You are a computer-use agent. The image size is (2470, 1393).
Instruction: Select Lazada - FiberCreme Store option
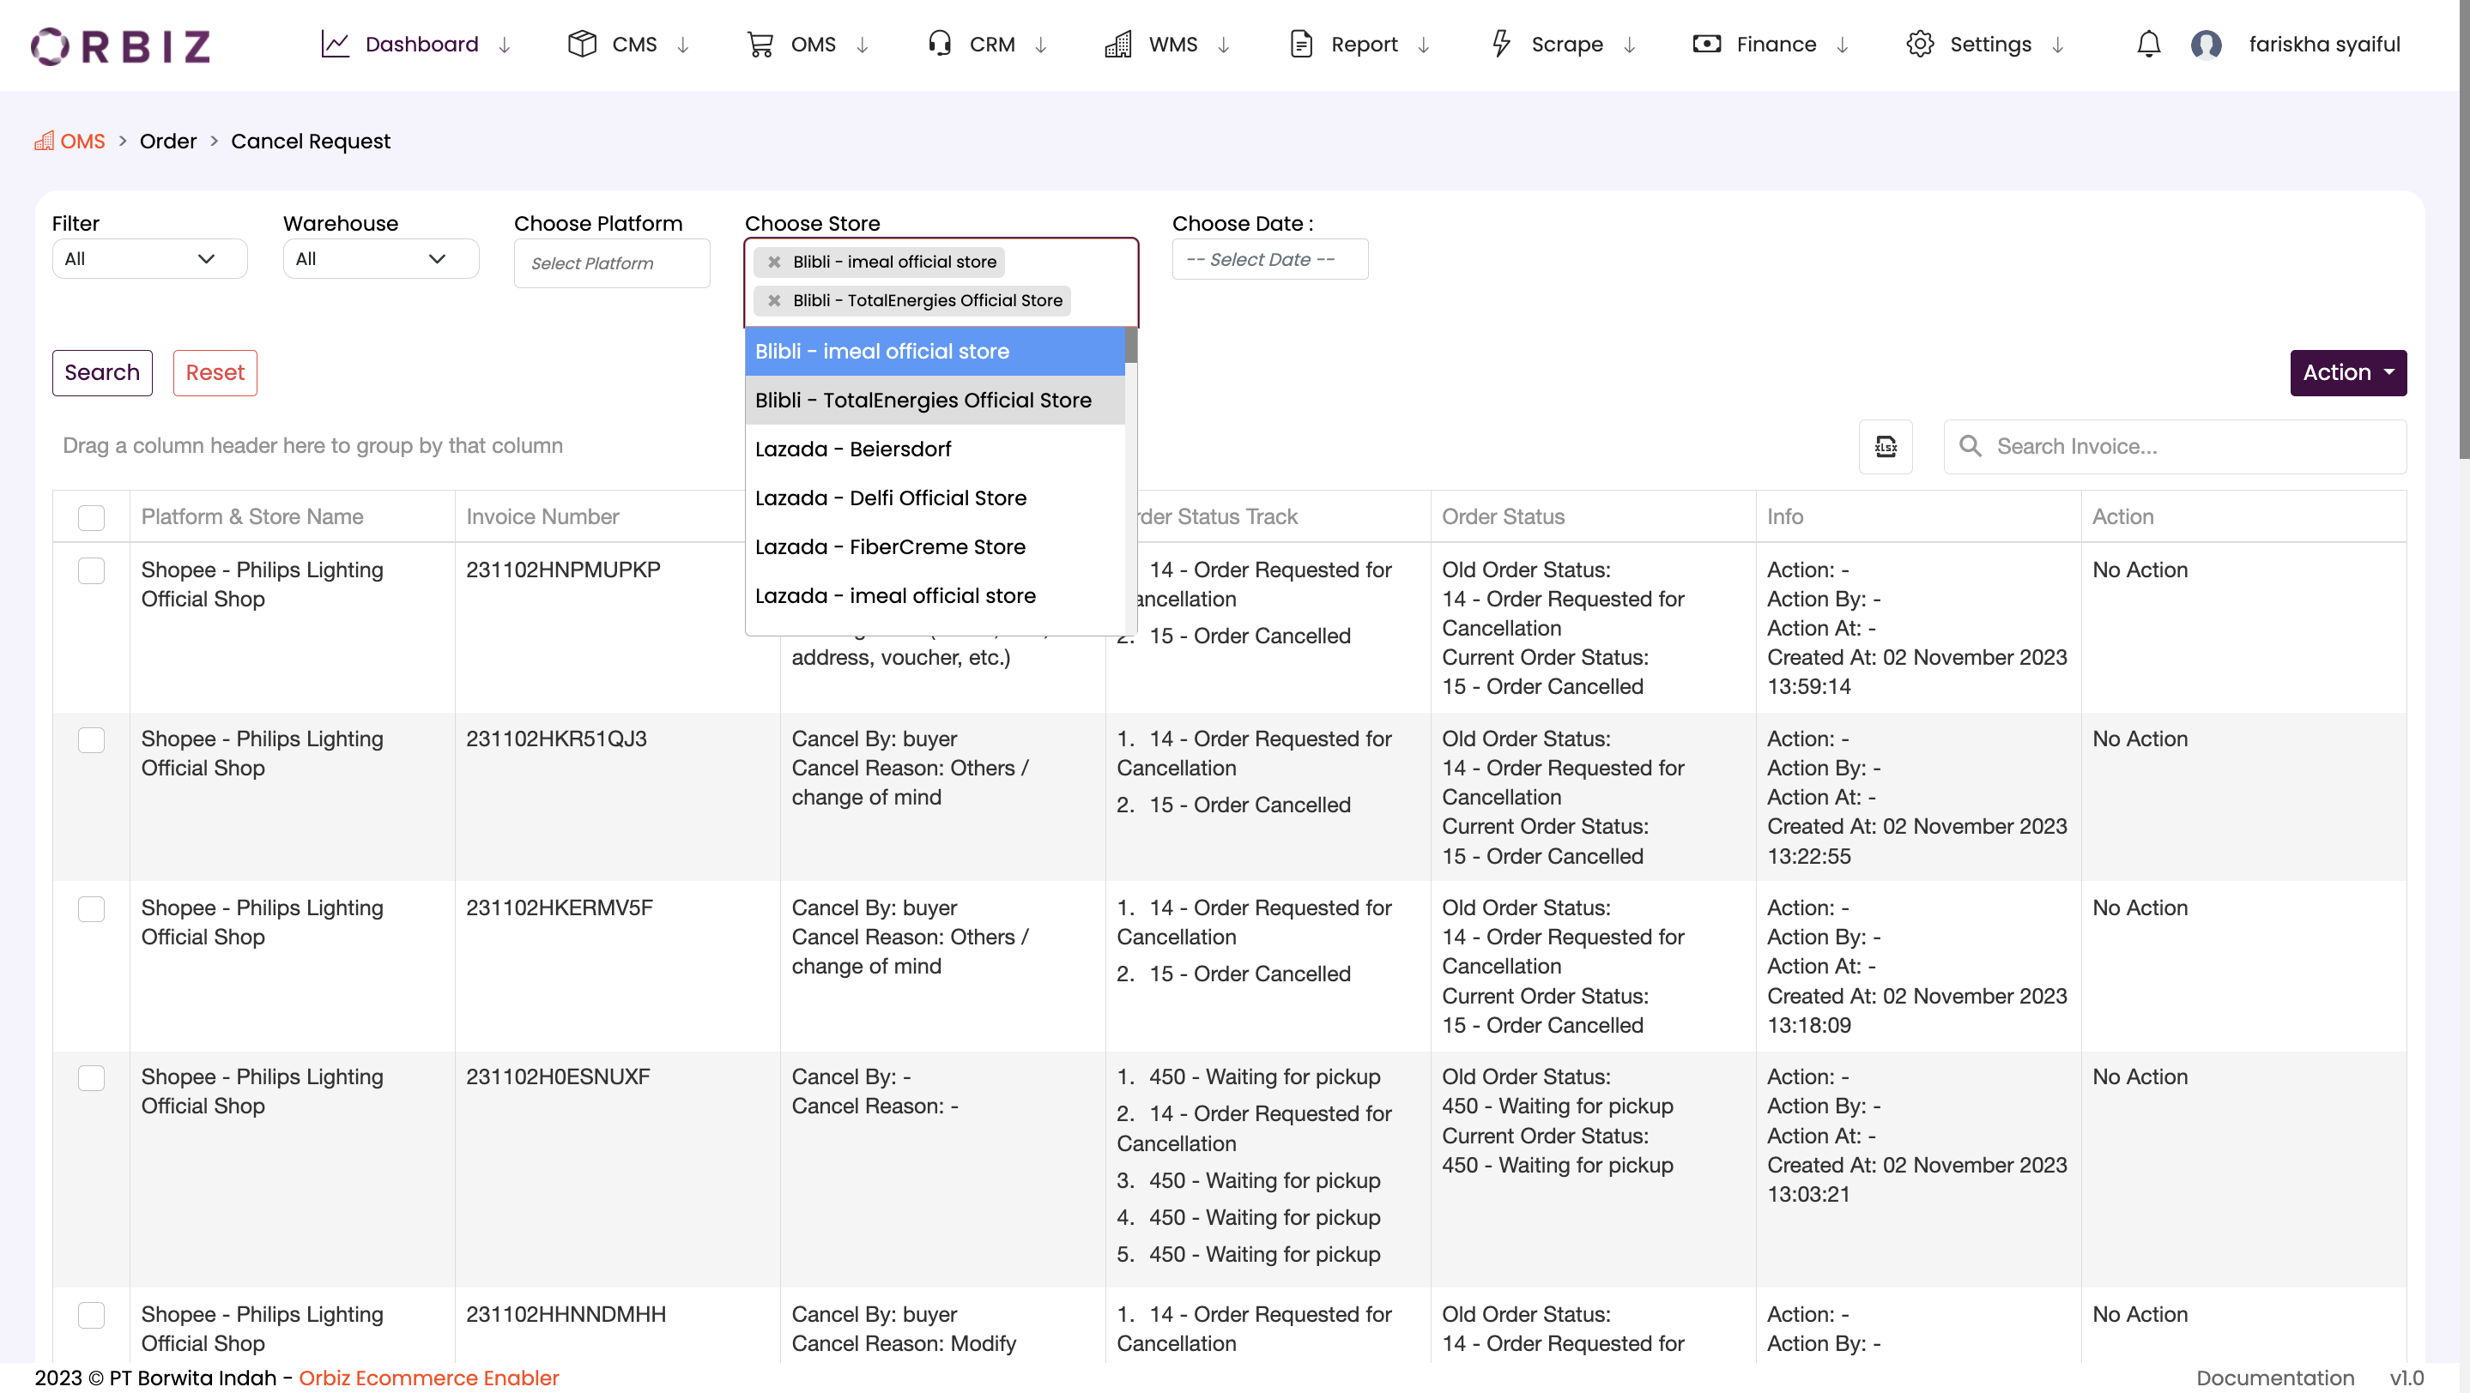point(935,547)
